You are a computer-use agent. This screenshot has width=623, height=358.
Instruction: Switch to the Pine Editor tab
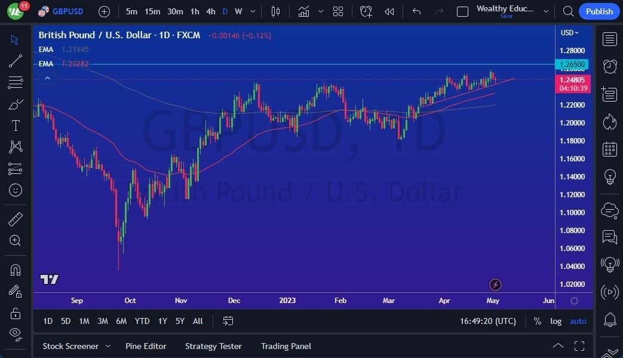pos(146,345)
